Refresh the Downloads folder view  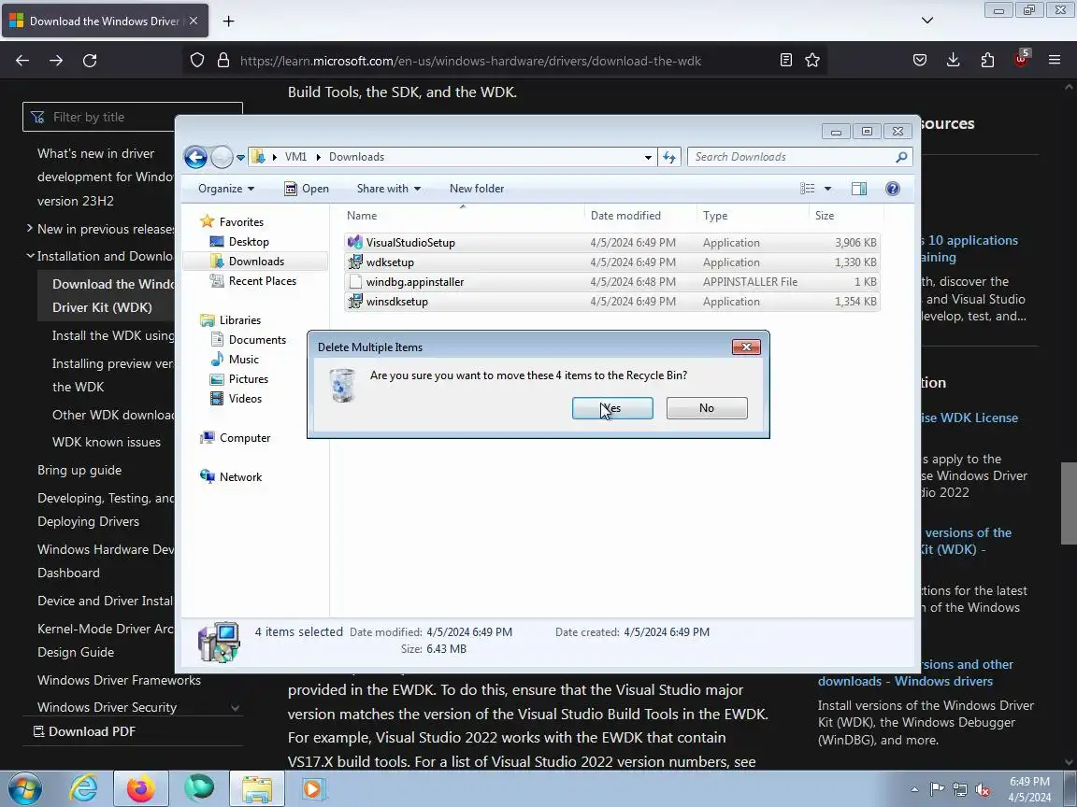click(669, 157)
